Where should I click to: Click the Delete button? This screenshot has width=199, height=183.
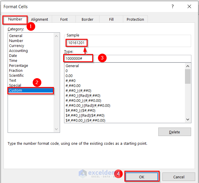pos(174,132)
